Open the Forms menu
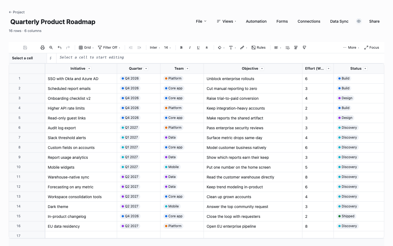 (282, 21)
